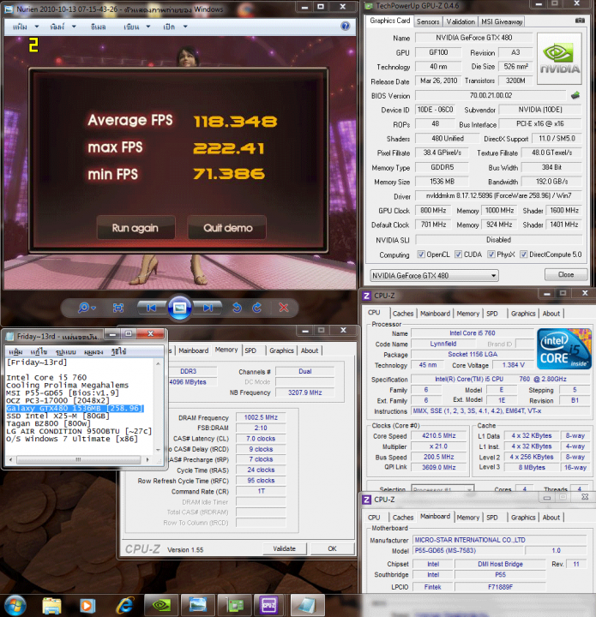The width and height of the screenshot is (596, 617).
Task: Open Windows Media Player from the taskbar
Action: pyautogui.click(x=87, y=605)
